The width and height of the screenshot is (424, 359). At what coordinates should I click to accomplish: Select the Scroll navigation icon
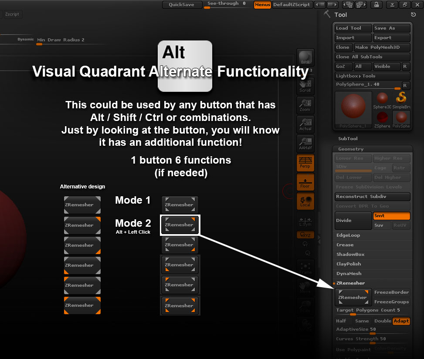pyautogui.click(x=305, y=86)
